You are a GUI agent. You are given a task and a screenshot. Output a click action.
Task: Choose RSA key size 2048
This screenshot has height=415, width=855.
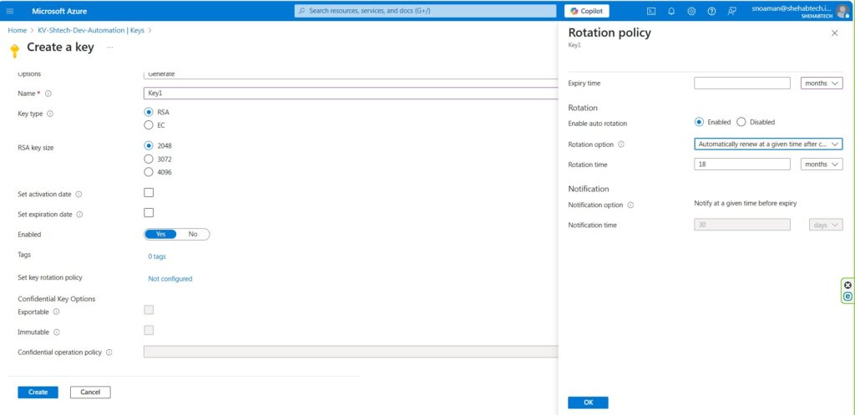149,145
